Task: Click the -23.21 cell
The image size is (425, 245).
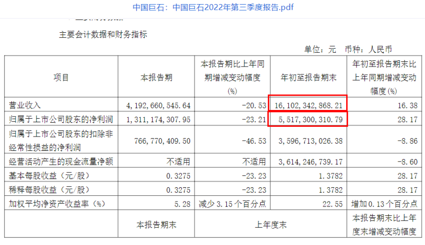Action: [254, 119]
